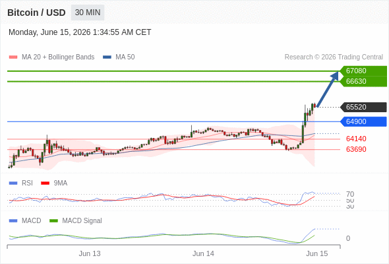Click the Jun 13 date axis label
Screen dimensions: 389x264
click(90, 253)
